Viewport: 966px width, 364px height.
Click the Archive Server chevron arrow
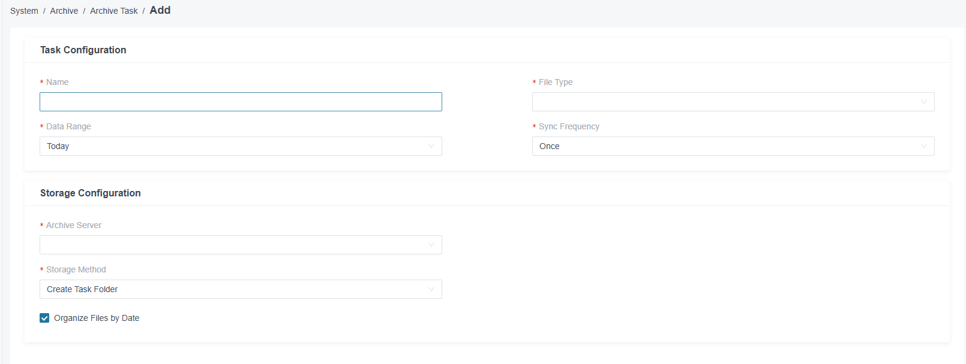tap(431, 245)
